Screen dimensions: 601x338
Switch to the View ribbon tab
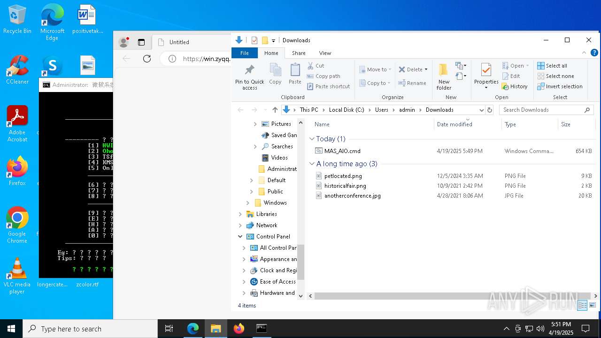click(325, 53)
